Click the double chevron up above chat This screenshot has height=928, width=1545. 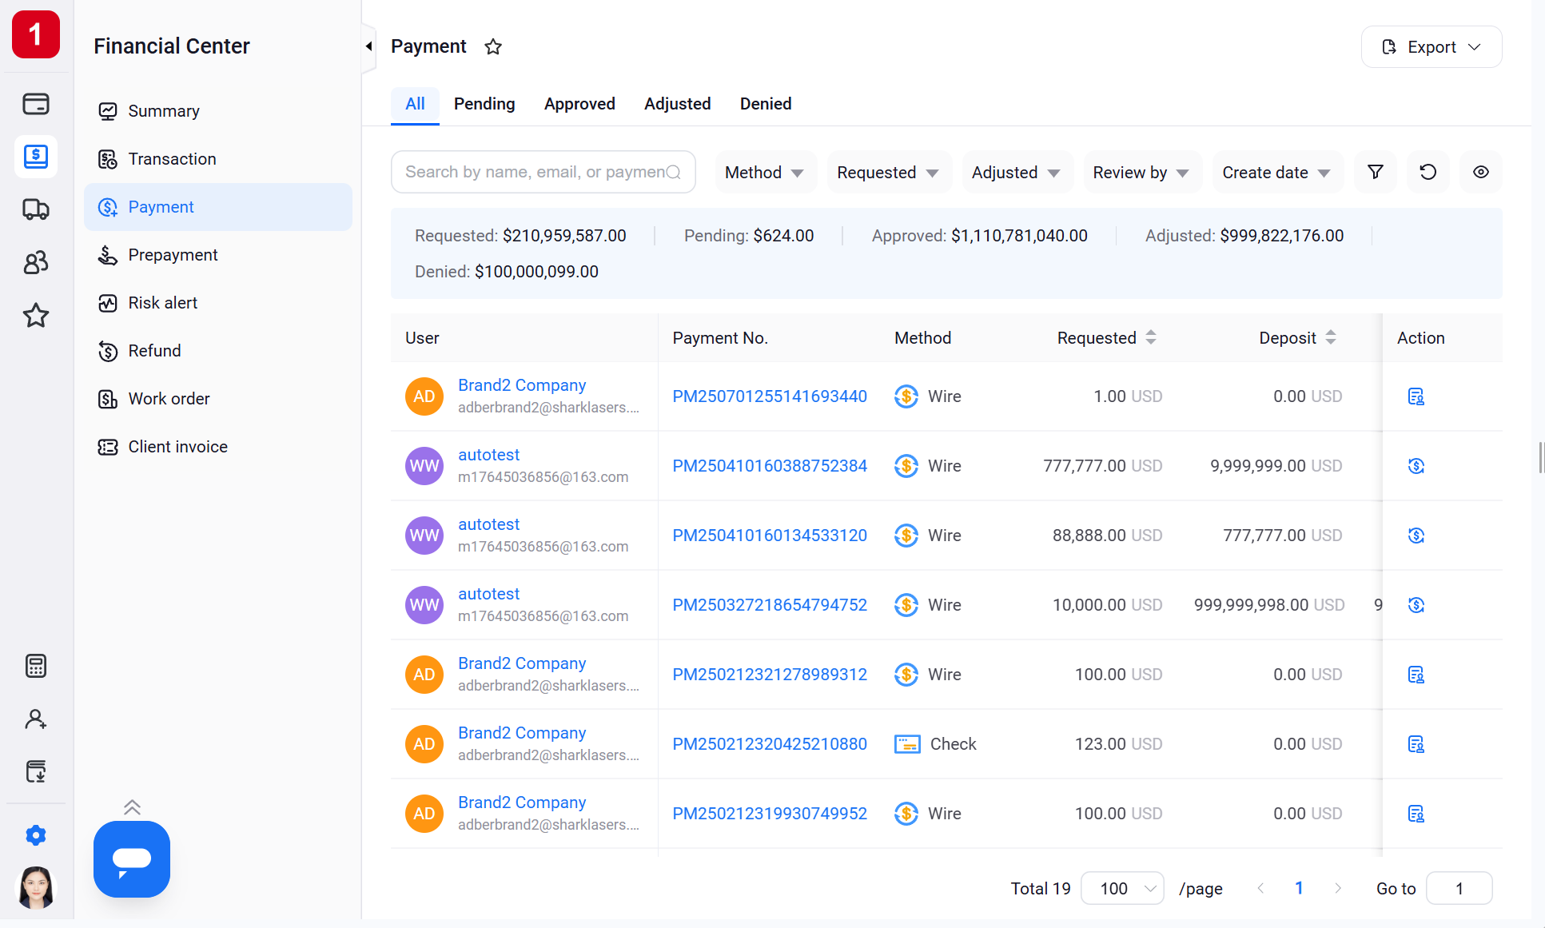(x=133, y=807)
